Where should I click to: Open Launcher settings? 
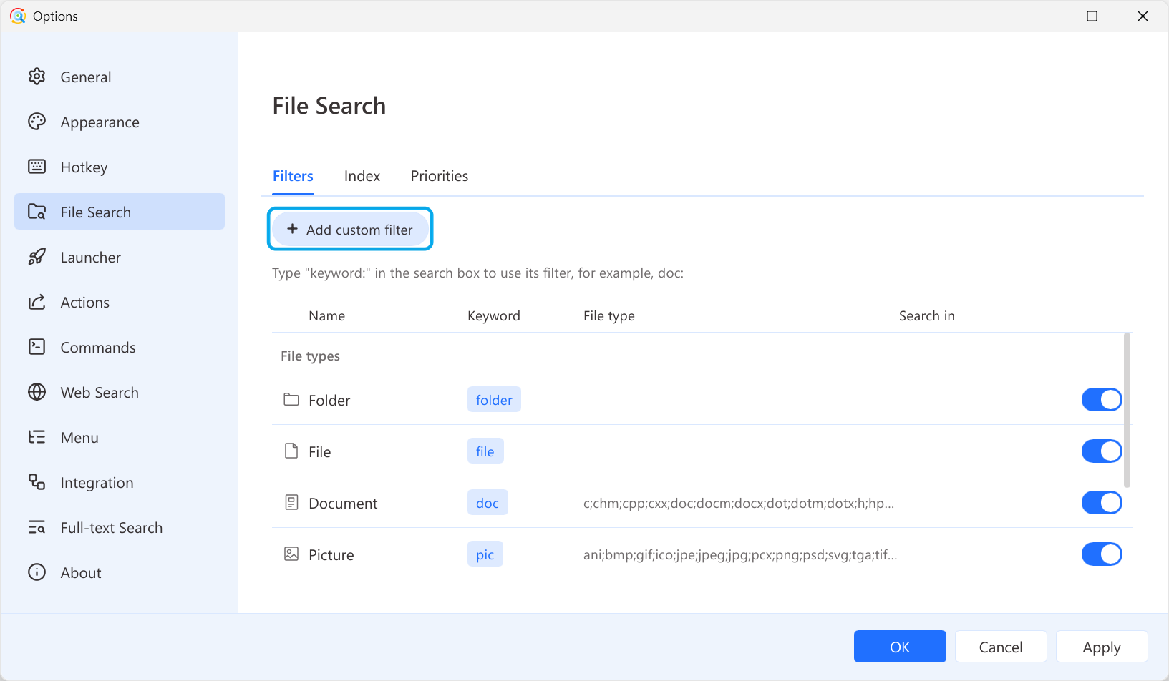[x=120, y=257]
